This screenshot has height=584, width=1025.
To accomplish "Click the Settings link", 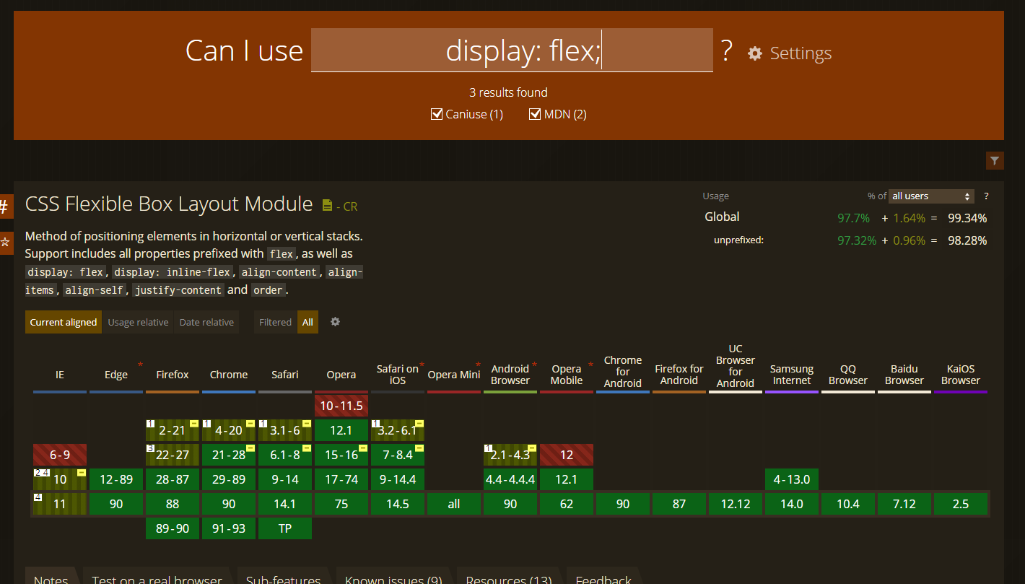I will point(801,53).
